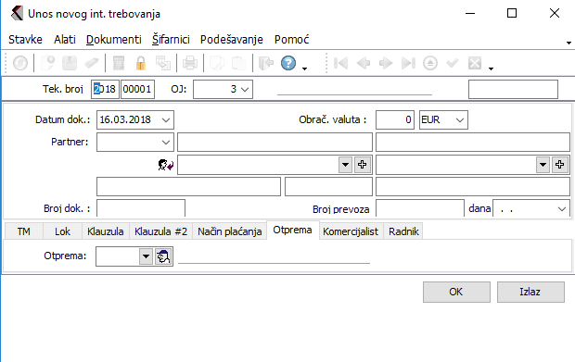Viewport: 575px width, 362px height.
Task: Click the exit door toolbar icon
Action: 266,63
